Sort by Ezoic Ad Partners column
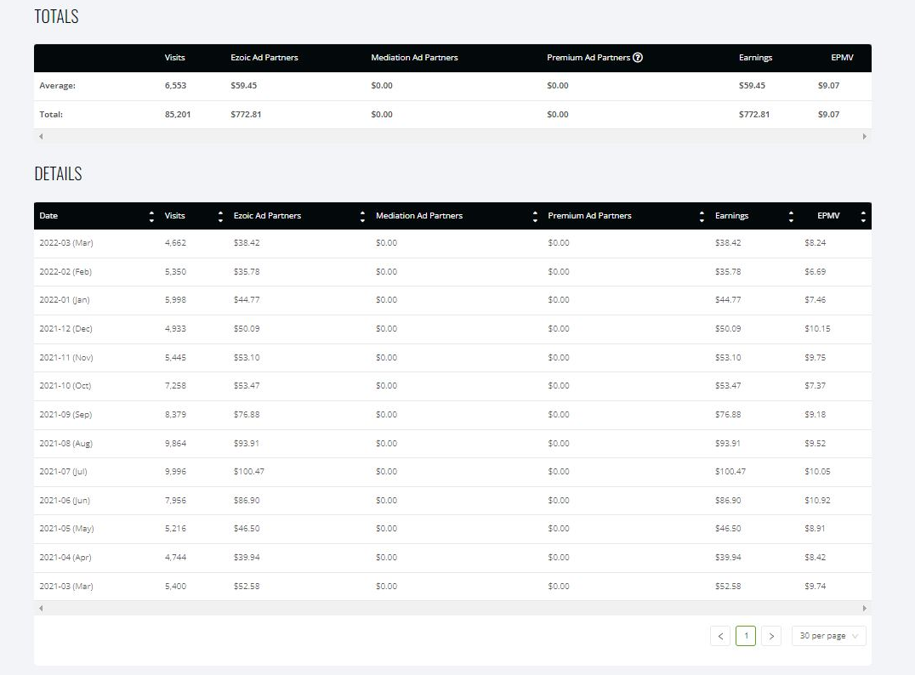This screenshot has height=675, width=915. [x=362, y=217]
